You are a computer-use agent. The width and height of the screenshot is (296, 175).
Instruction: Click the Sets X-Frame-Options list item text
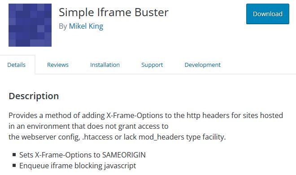[x=83, y=155]
